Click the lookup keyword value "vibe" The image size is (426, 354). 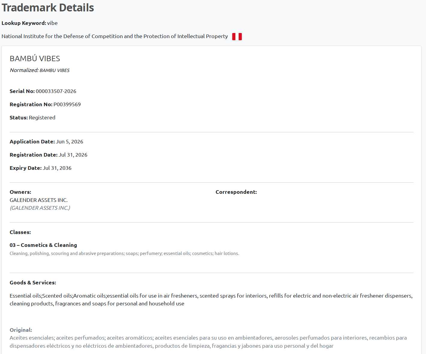tap(52, 23)
